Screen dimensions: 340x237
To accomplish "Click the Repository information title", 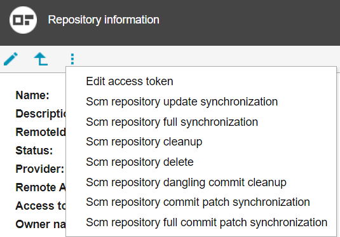I will point(104,20).
